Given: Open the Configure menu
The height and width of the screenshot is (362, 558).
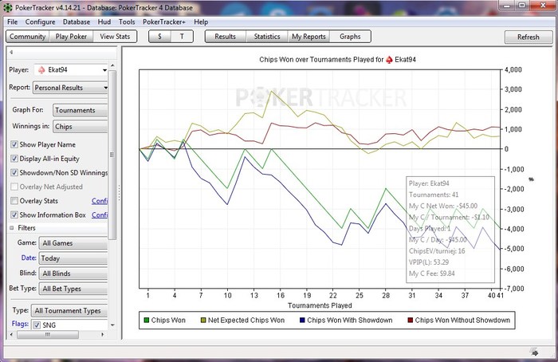Looking at the screenshot, I should click(x=40, y=22).
